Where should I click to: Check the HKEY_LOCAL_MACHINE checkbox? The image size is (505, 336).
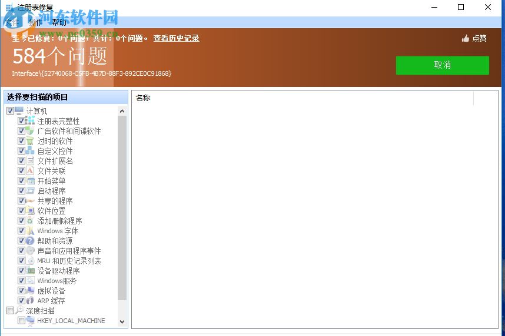pyautogui.click(x=21, y=321)
